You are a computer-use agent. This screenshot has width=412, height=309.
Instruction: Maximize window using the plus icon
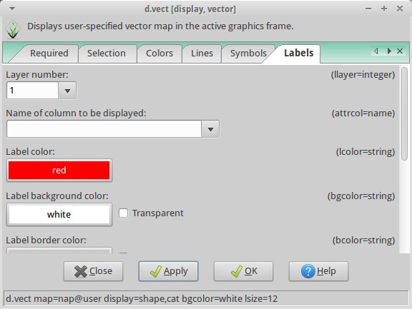pyautogui.click(x=384, y=9)
